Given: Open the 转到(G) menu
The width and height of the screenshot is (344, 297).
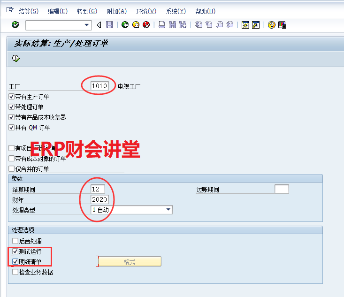Looking at the screenshot, I should (x=87, y=11).
